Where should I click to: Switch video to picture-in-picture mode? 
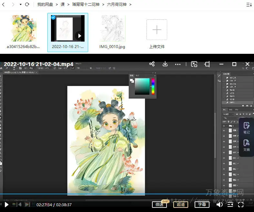(194, 64)
